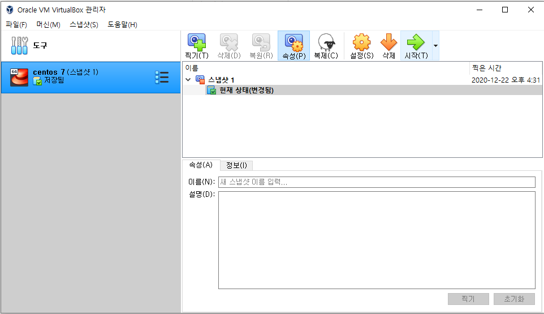Screen dimensions: 544x314
Task: Click the 저장됨 saved state icon
Action: pos(37,81)
